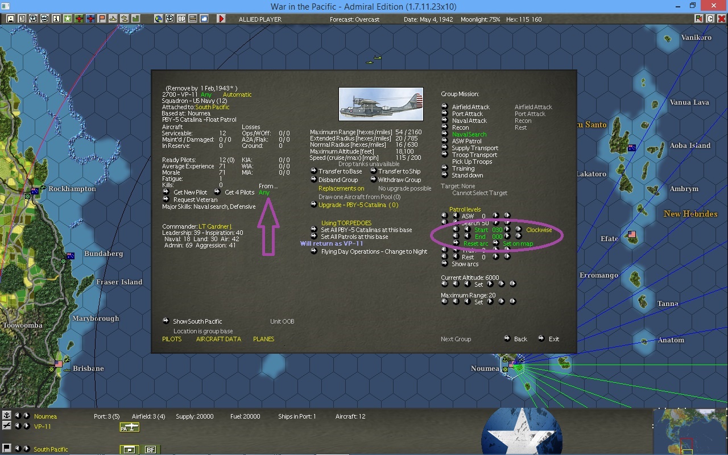
Task: Go to next unit right arrow before VP-11
Action: [27, 426]
